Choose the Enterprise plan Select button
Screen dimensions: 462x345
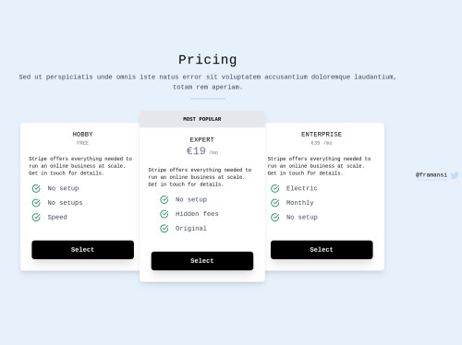tap(322, 250)
